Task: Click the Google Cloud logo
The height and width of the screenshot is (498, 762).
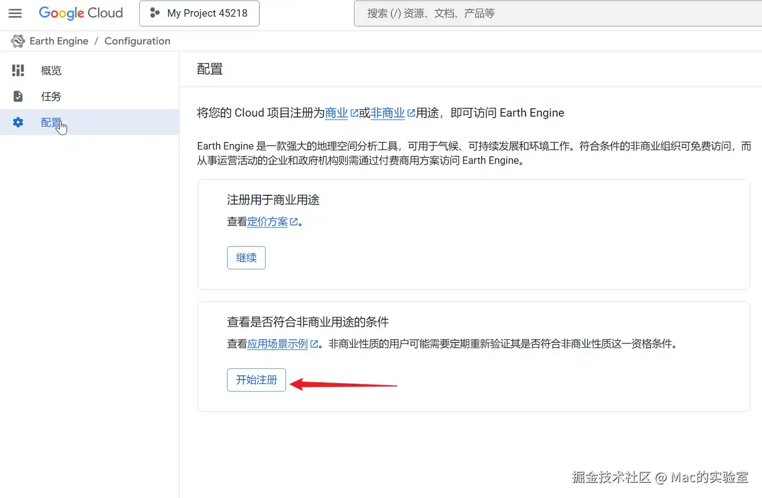Action: pos(81,13)
